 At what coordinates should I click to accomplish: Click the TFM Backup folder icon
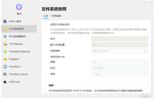point(5,44)
